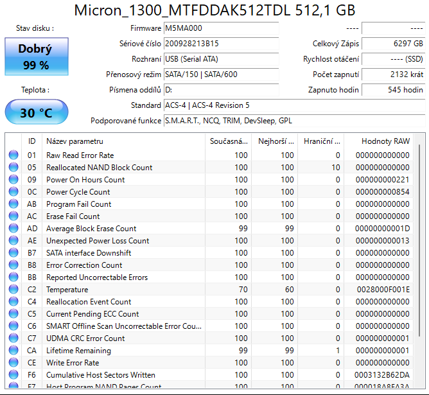
Task: Click the status icon for Erase Fail Count
Action: pyautogui.click(x=13, y=216)
